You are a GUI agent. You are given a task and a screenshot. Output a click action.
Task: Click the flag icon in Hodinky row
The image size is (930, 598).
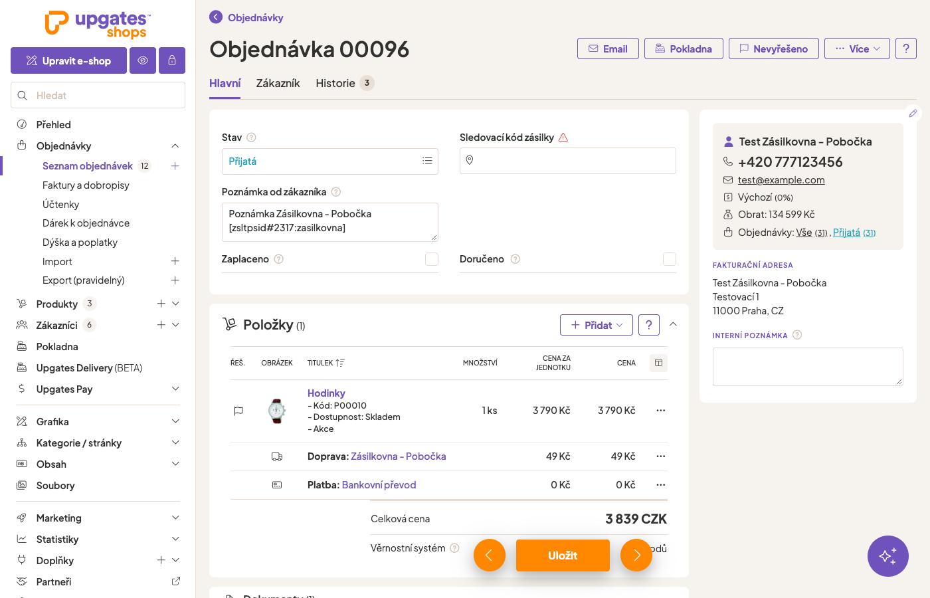[x=238, y=411]
